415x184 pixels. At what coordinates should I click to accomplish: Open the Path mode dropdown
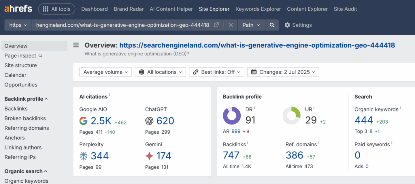click(251, 25)
